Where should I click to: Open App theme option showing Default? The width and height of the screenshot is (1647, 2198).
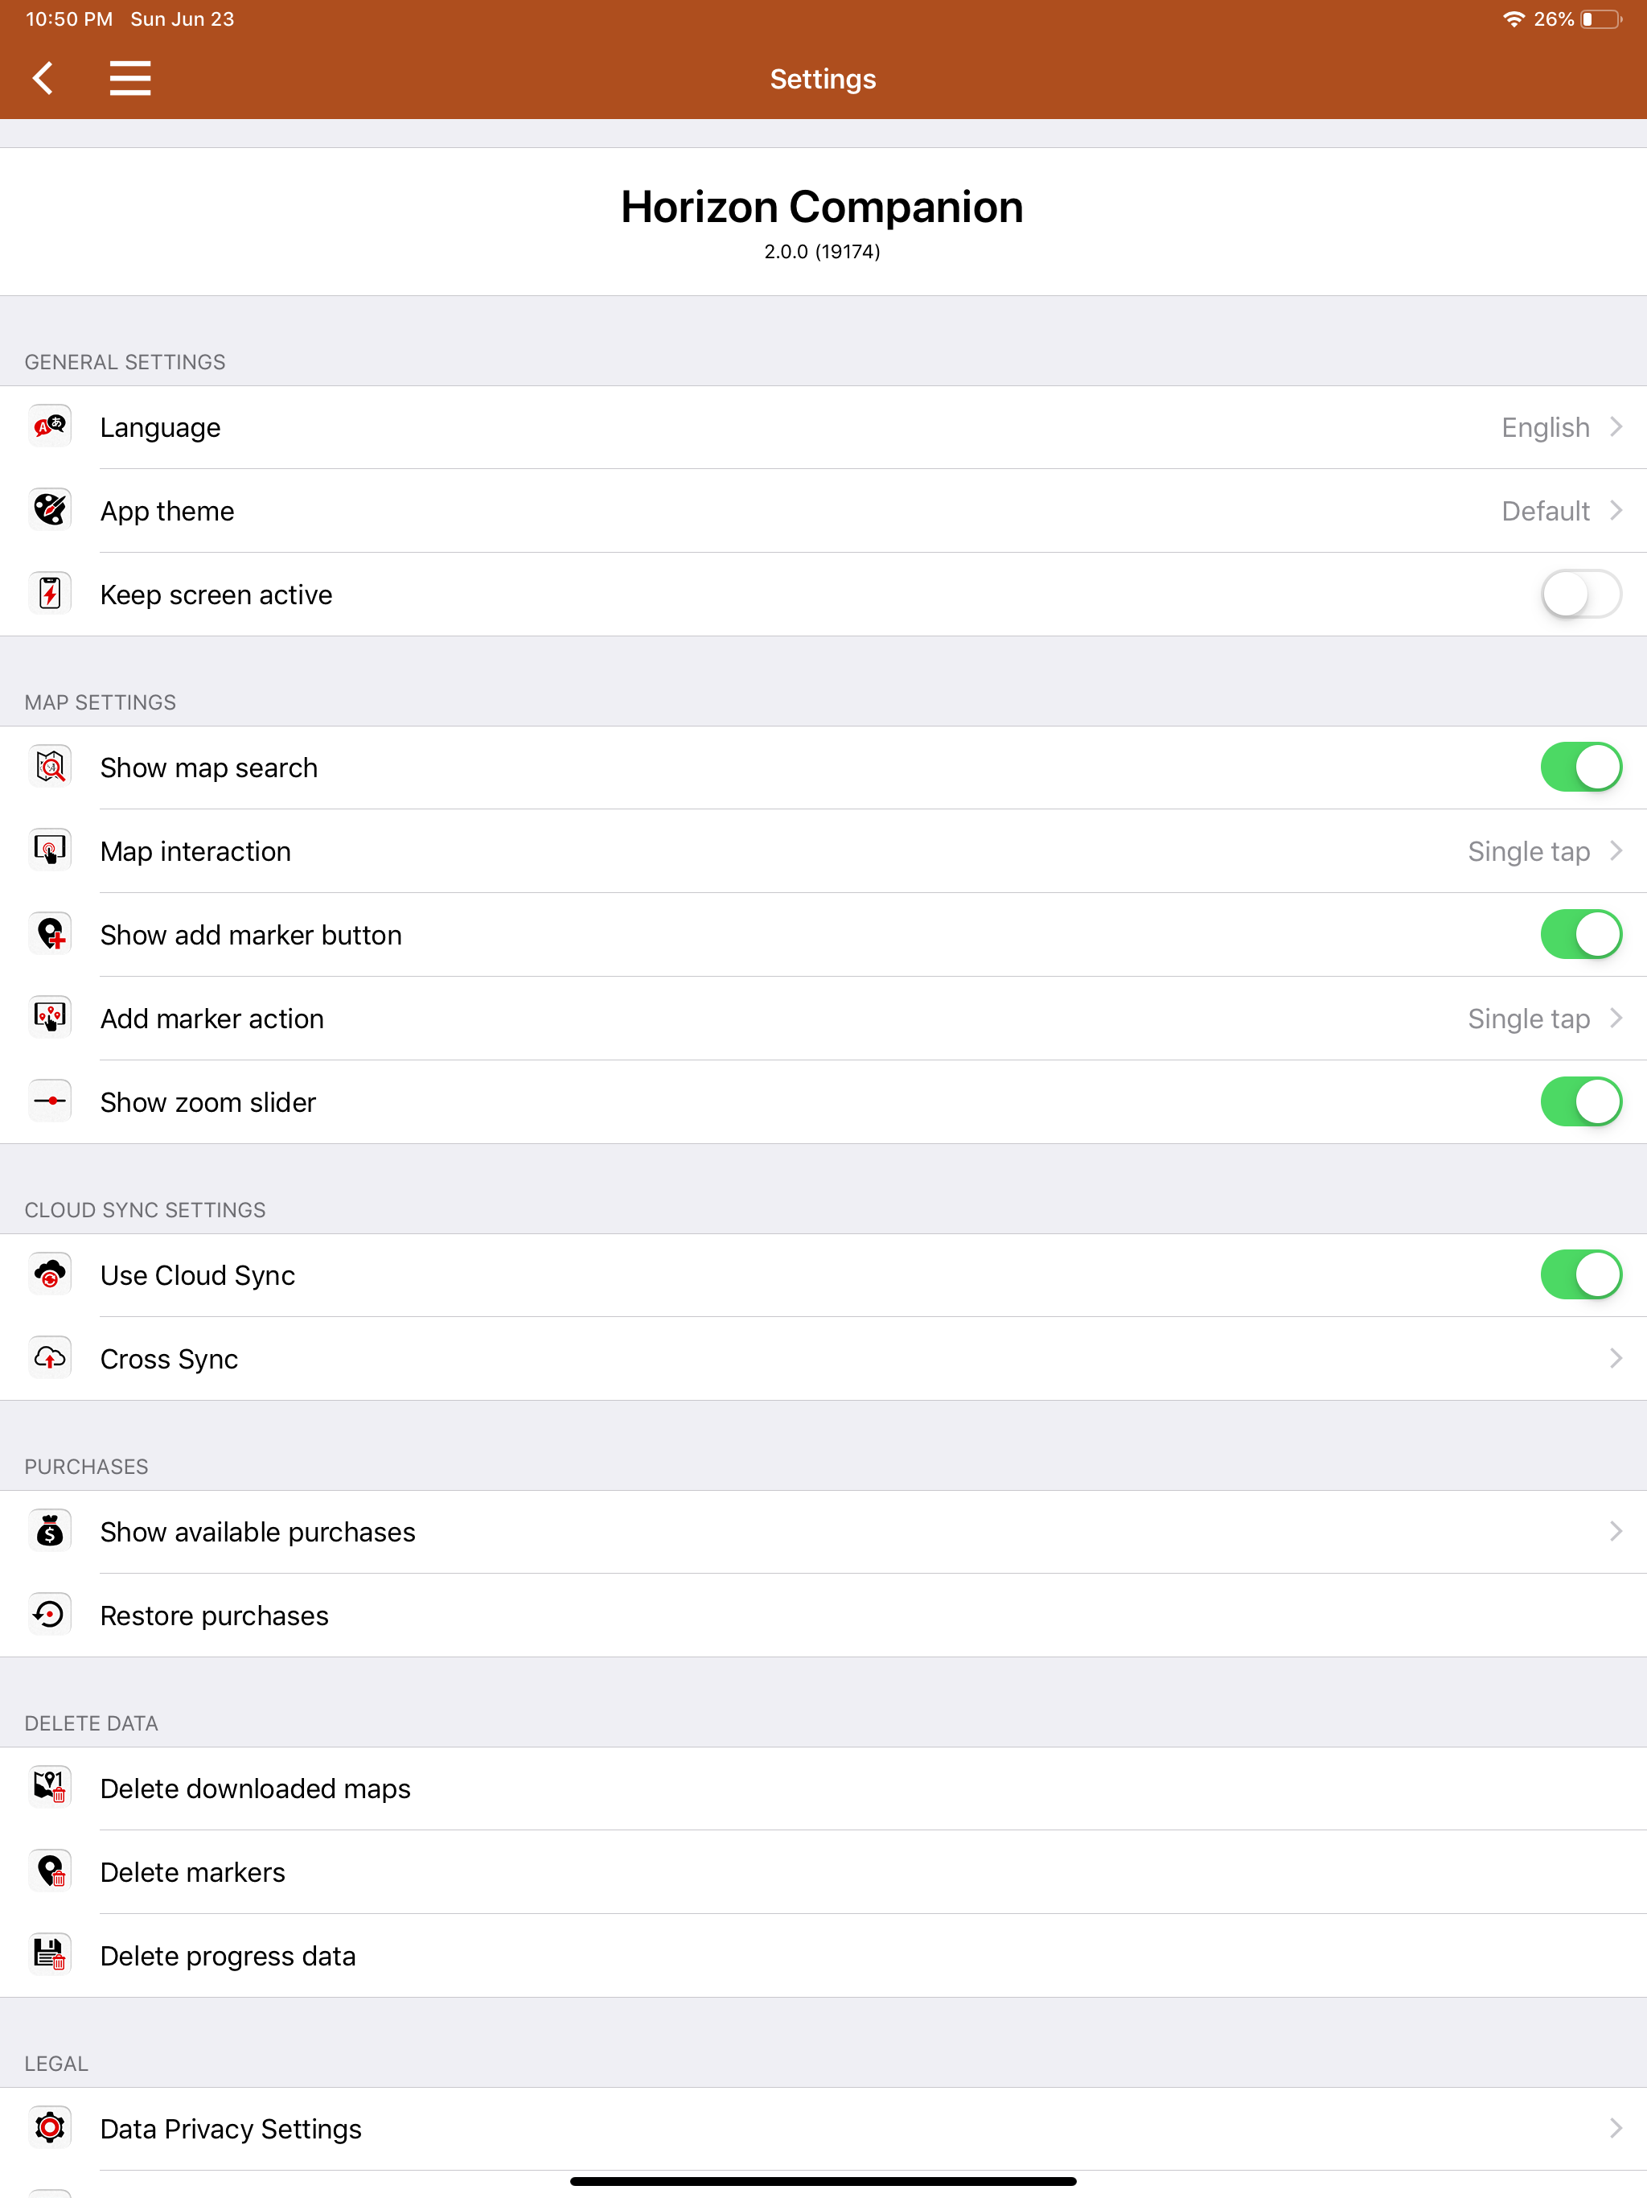click(x=823, y=511)
